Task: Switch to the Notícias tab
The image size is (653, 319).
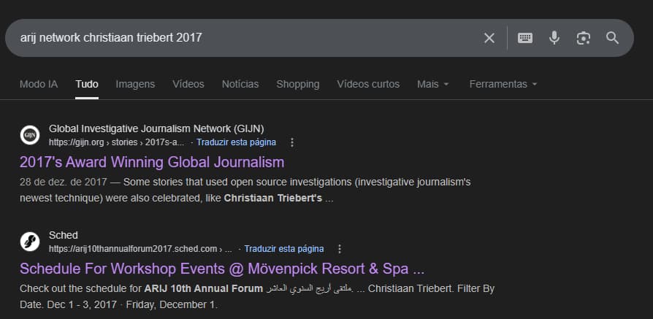Action: (240, 84)
